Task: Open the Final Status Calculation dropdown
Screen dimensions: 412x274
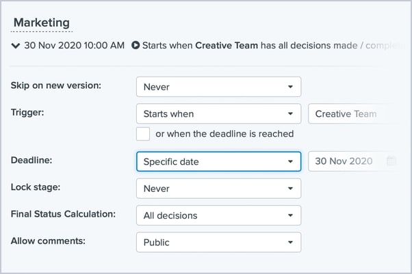Action: pyautogui.click(x=218, y=215)
